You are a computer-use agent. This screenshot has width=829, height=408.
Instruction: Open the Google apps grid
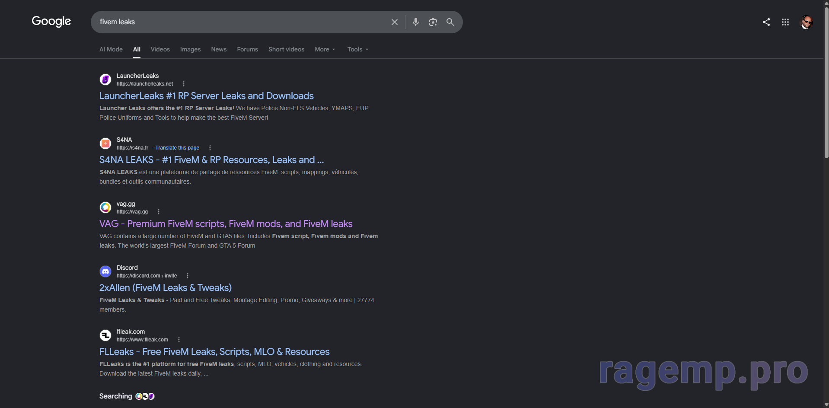tap(785, 22)
